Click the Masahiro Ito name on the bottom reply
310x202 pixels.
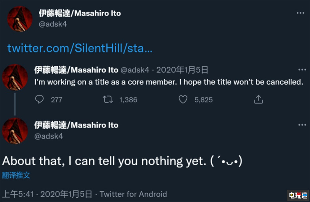pyautogui.click(x=76, y=125)
